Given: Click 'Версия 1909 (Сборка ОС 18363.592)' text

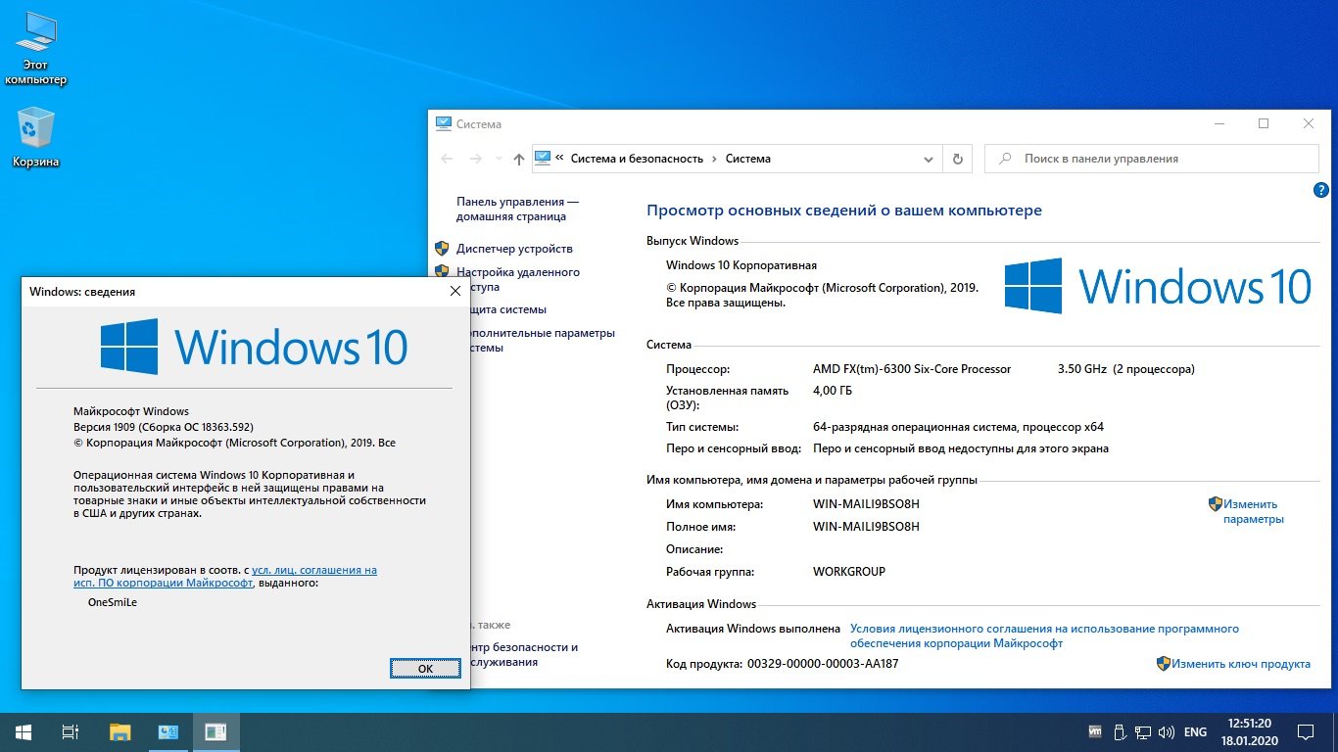Looking at the screenshot, I should click(164, 427).
